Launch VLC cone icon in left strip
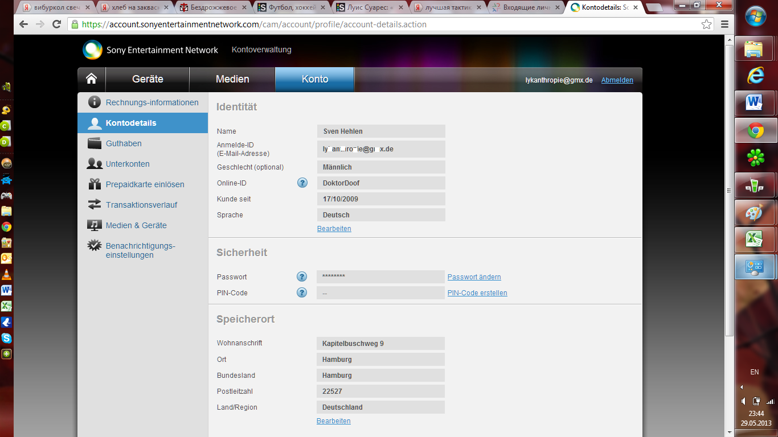Viewport: 778px width, 437px height. 6,275
